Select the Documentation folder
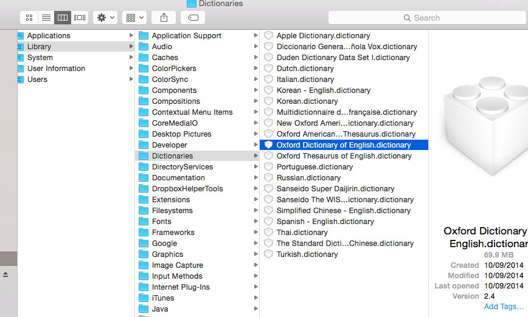Image resolution: width=528 pixels, height=317 pixels. (x=197, y=177)
